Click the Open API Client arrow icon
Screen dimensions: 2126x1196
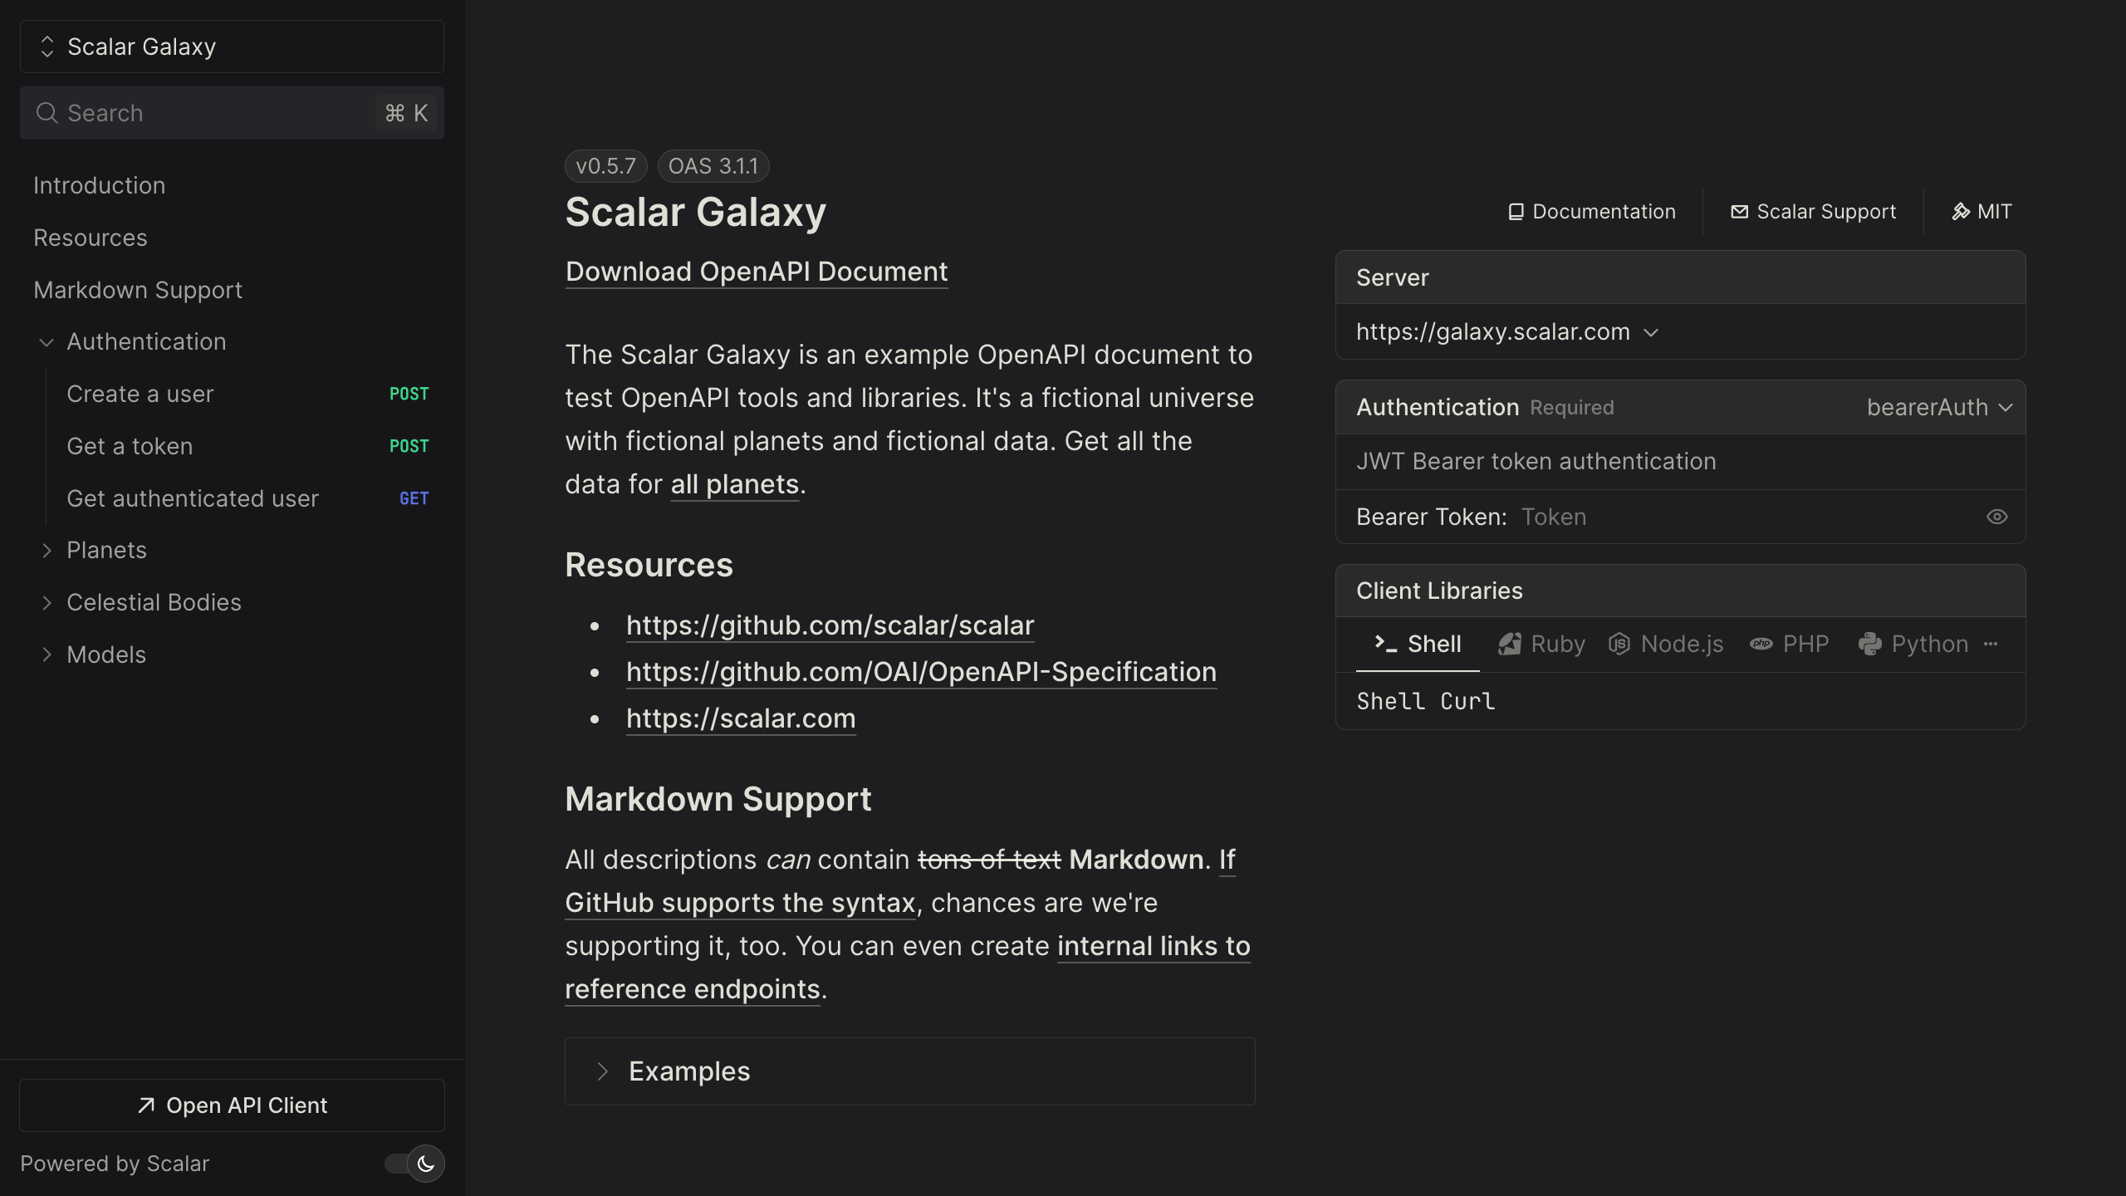click(x=145, y=1105)
